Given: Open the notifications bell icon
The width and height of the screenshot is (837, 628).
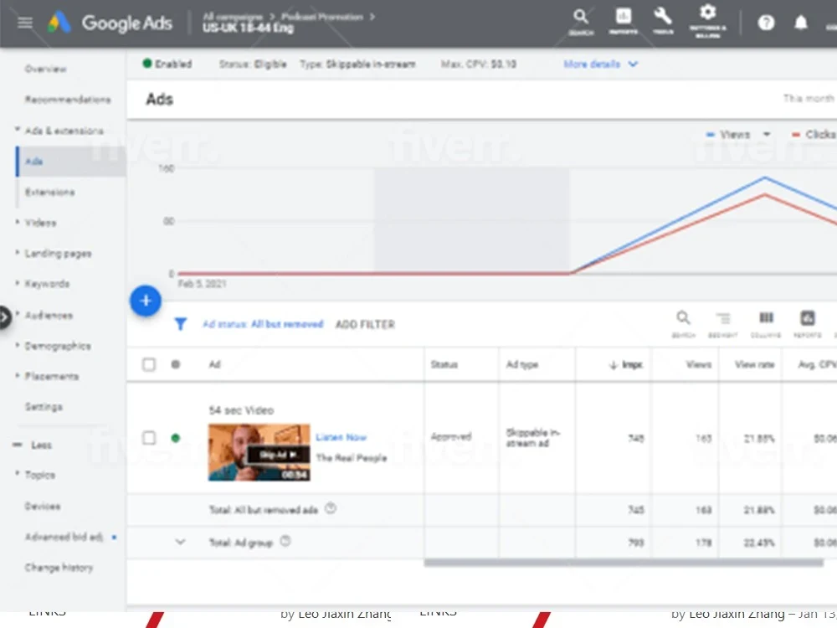Looking at the screenshot, I should pos(801,23).
